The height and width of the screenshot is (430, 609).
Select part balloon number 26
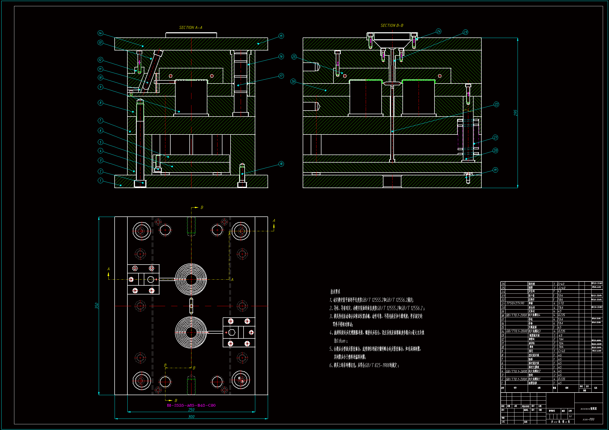point(293,81)
